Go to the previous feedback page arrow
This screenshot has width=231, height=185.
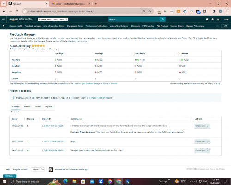(x=12, y=112)
